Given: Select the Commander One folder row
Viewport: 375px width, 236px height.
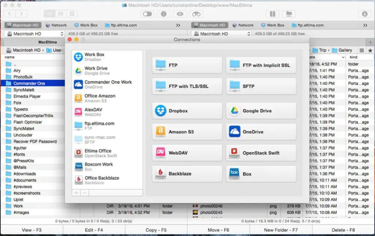Looking at the screenshot, I should (33, 83).
